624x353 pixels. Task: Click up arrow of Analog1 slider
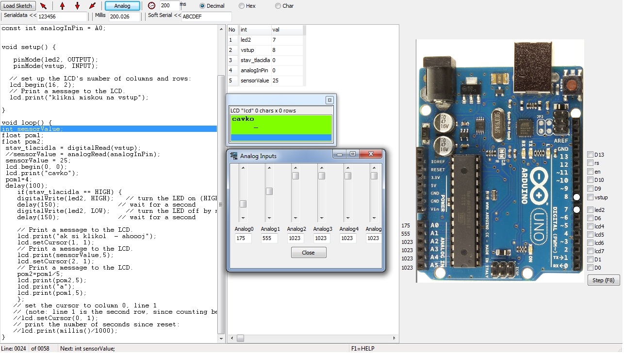[x=269, y=168]
